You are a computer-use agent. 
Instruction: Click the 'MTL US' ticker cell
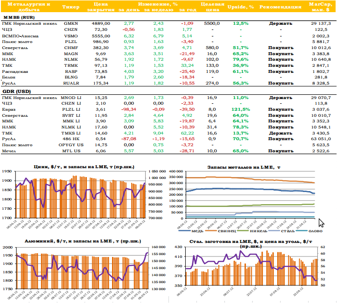[71, 151]
